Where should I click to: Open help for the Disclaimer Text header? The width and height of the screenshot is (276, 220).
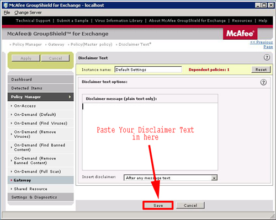267,57
